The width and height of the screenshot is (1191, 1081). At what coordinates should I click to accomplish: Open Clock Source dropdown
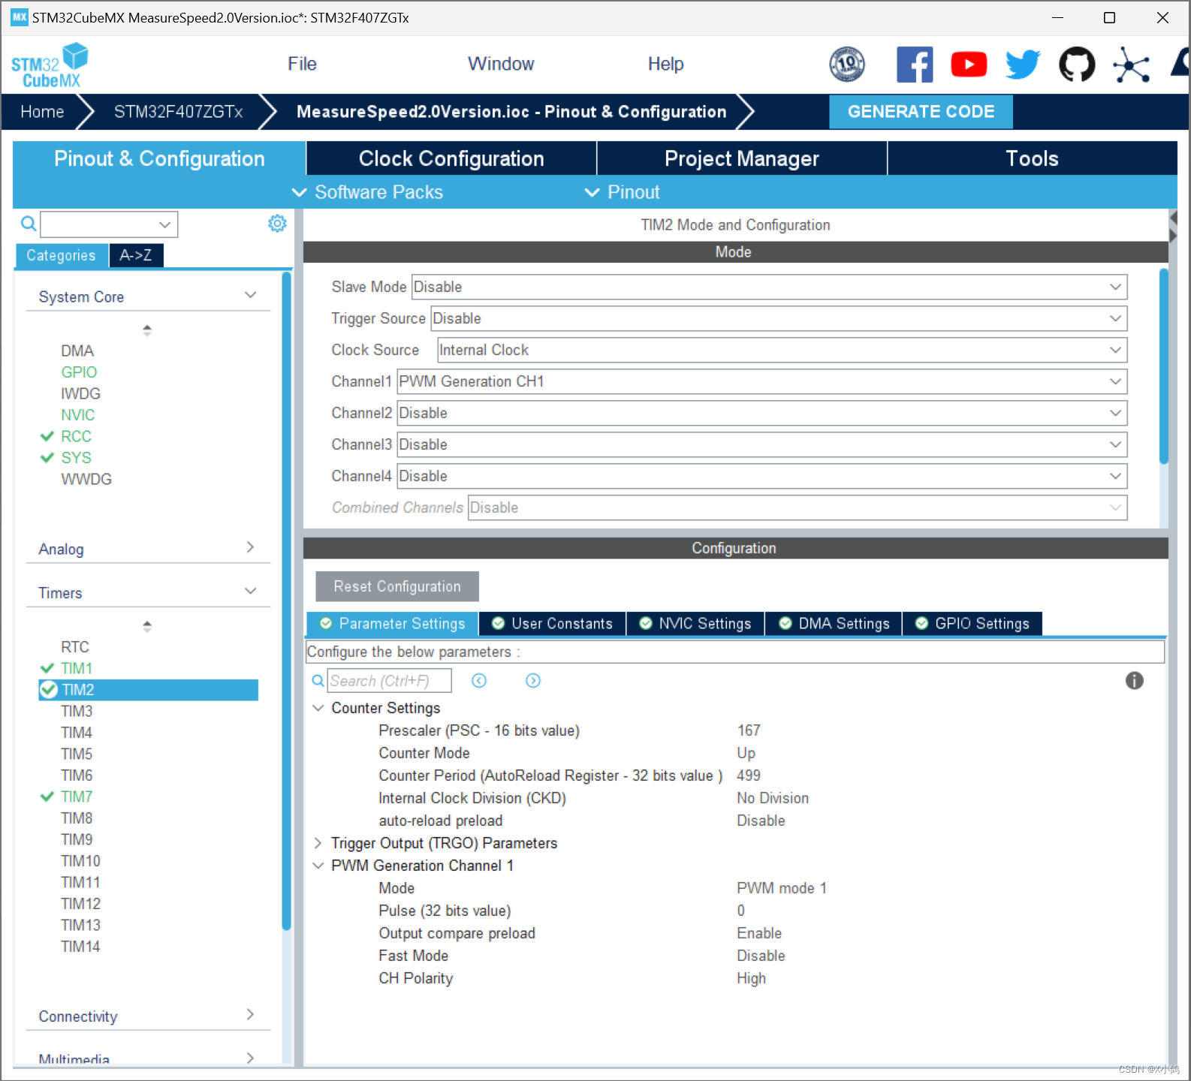(782, 350)
